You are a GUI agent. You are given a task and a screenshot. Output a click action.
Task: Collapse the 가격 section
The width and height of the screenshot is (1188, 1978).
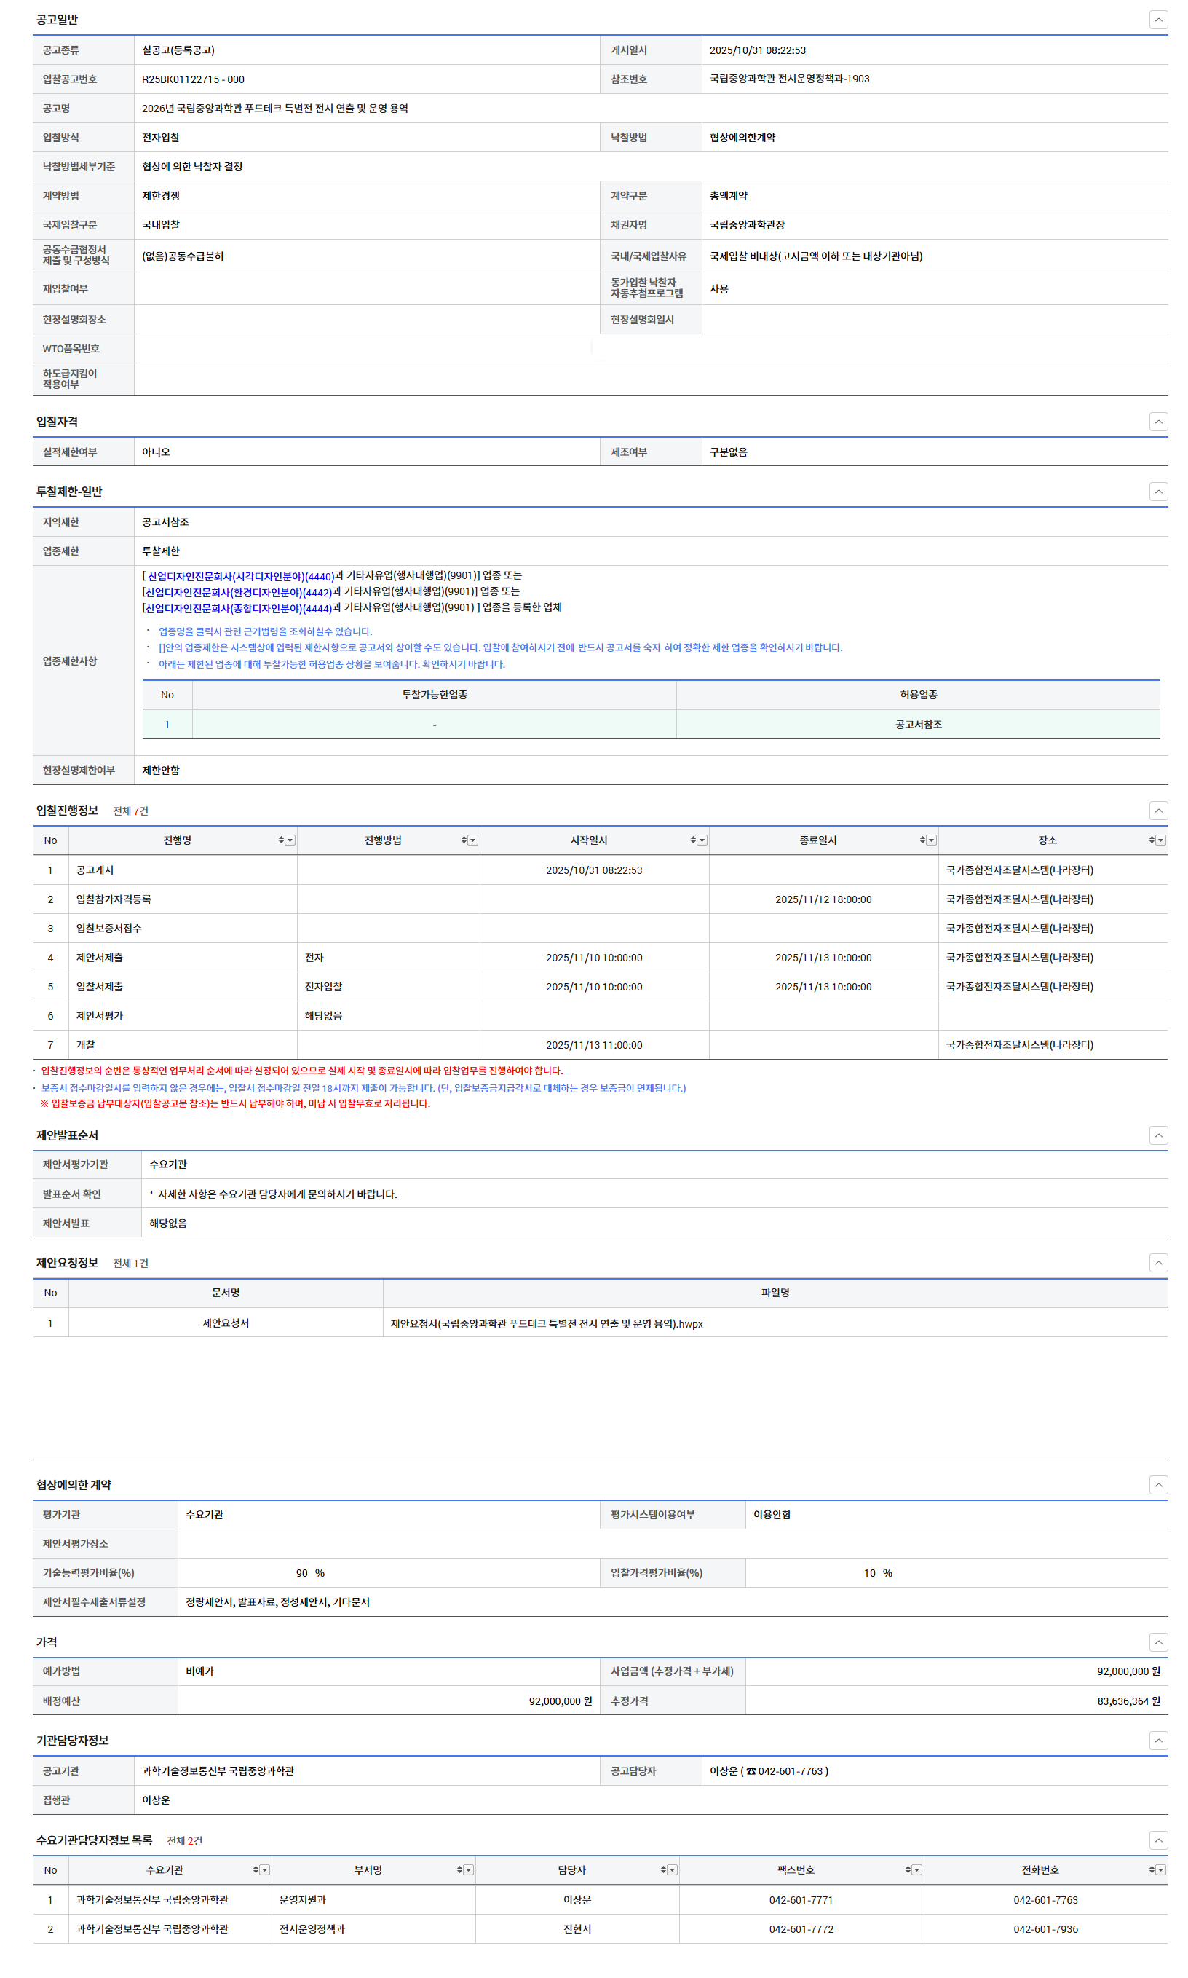[1157, 1642]
